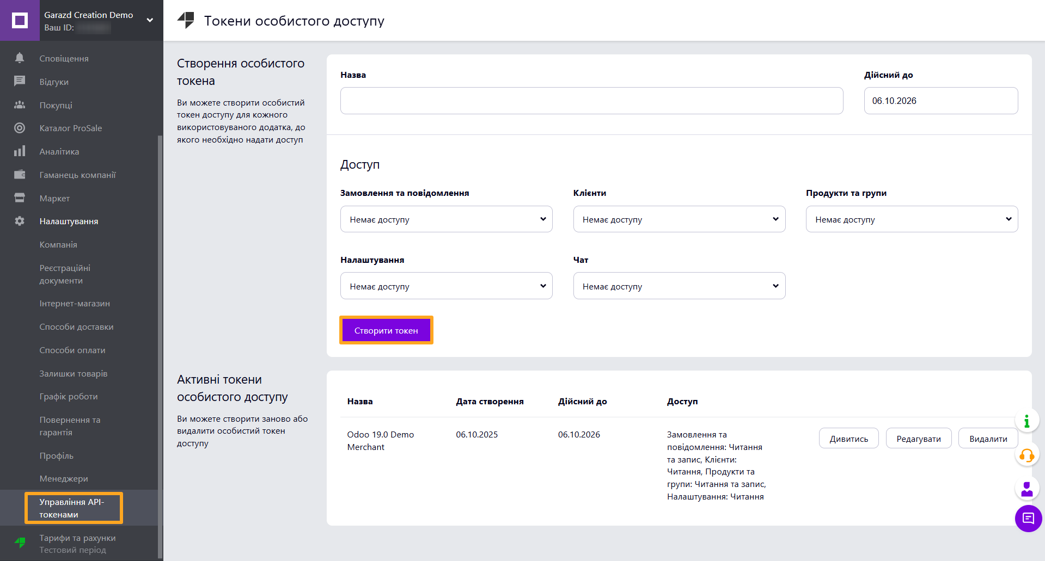Open the notifications bell icon
This screenshot has height=561, width=1045.
pyautogui.click(x=20, y=58)
